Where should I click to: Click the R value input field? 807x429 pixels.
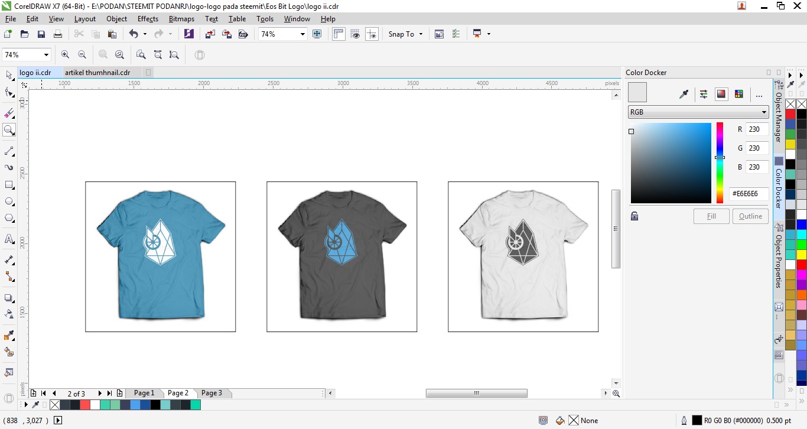pos(757,129)
